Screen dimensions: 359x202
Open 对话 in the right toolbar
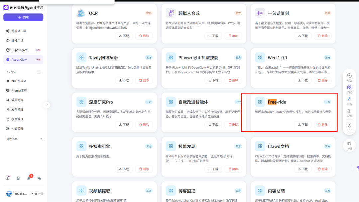[x=349, y=77]
